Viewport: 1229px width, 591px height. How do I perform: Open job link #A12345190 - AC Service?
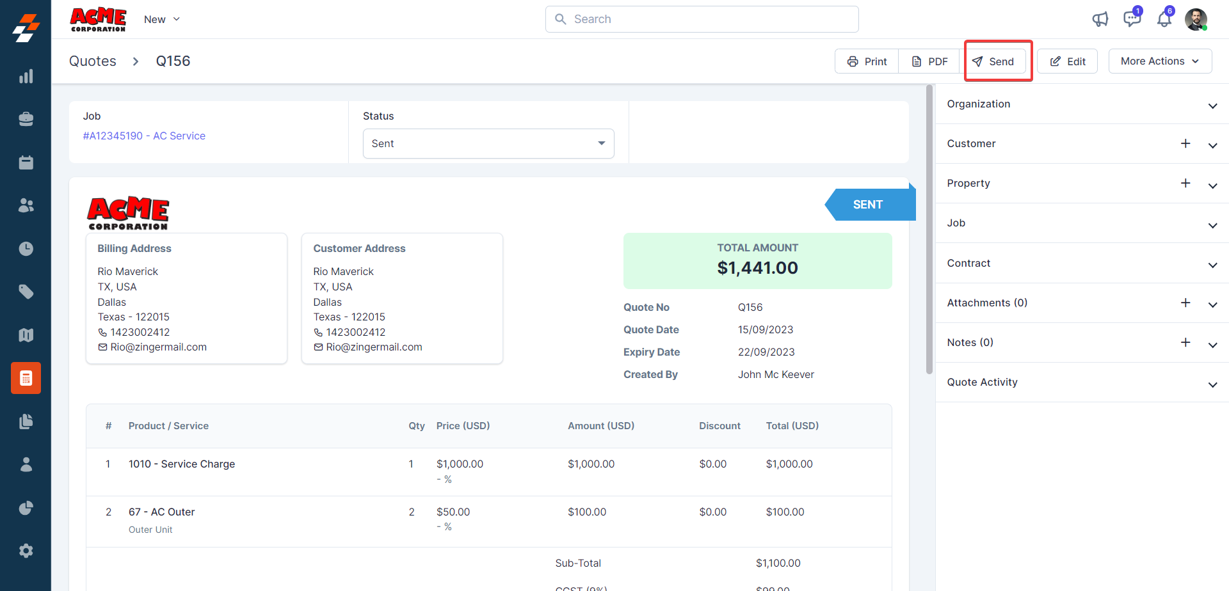pos(144,136)
